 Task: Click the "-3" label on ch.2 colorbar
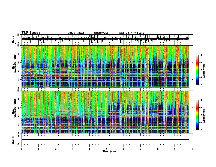pos(201,100)
